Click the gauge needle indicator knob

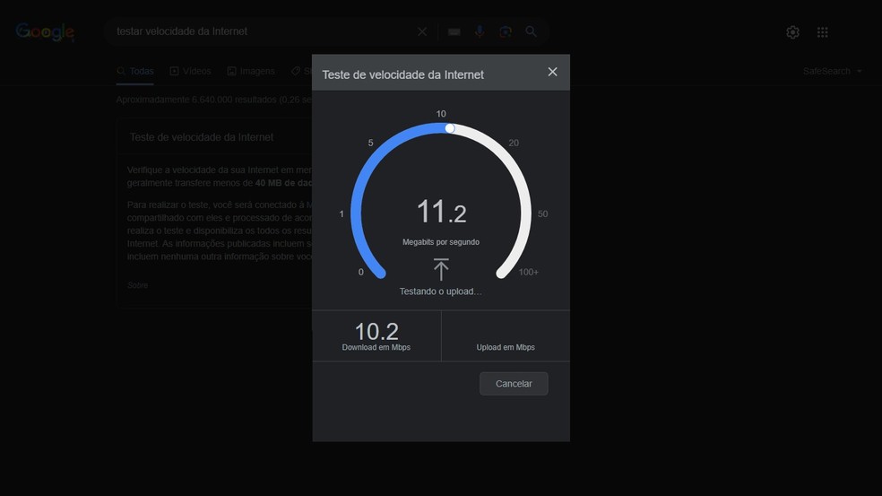click(x=450, y=128)
